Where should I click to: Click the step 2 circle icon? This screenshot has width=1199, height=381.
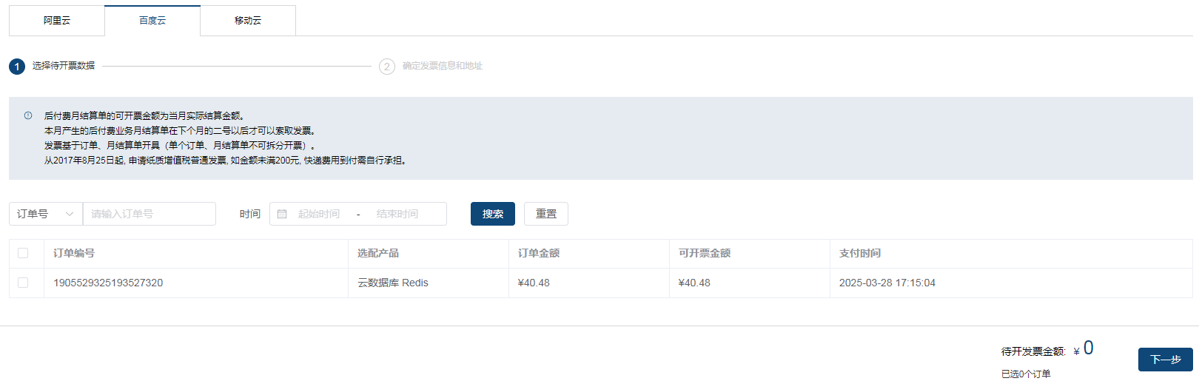387,67
